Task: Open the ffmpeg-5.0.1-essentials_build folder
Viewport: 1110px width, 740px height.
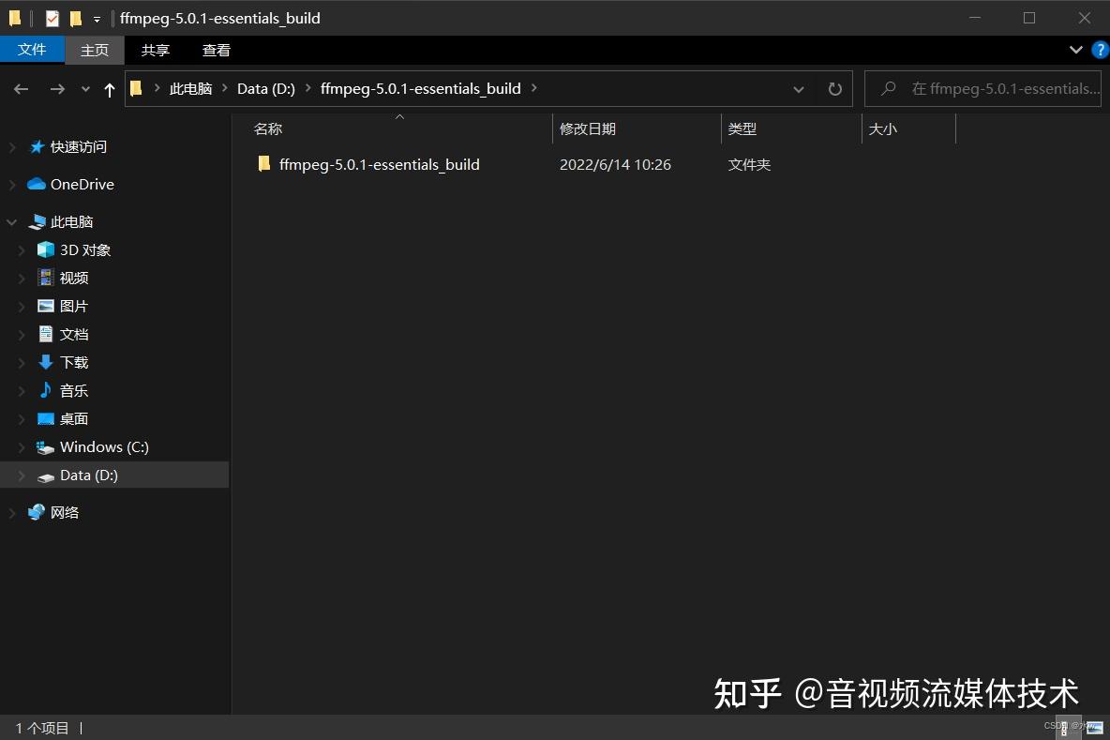Action: coord(379,163)
